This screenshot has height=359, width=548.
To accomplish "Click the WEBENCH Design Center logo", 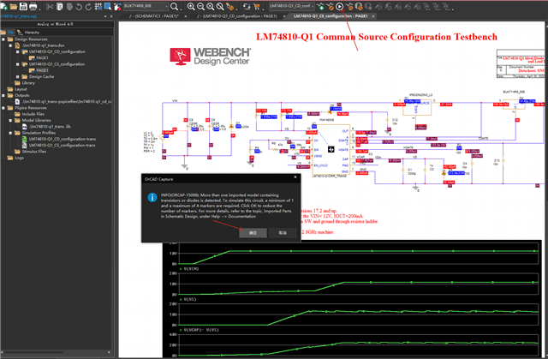I will coord(211,57).
